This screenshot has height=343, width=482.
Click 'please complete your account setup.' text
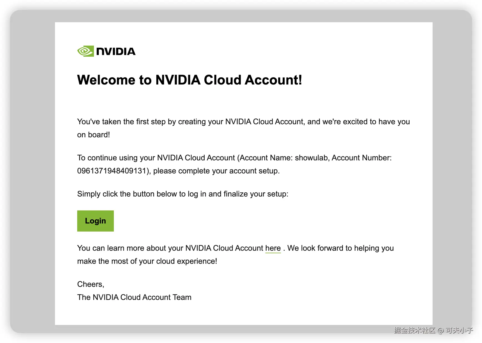pos(217,171)
